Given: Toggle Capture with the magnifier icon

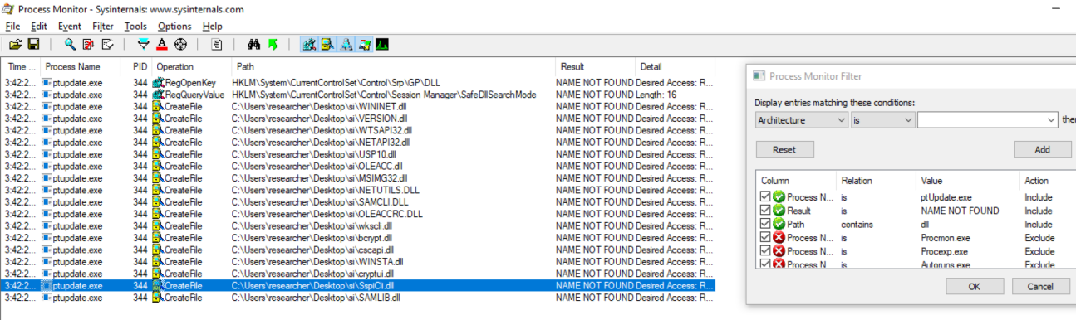Looking at the screenshot, I should coord(70,44).
